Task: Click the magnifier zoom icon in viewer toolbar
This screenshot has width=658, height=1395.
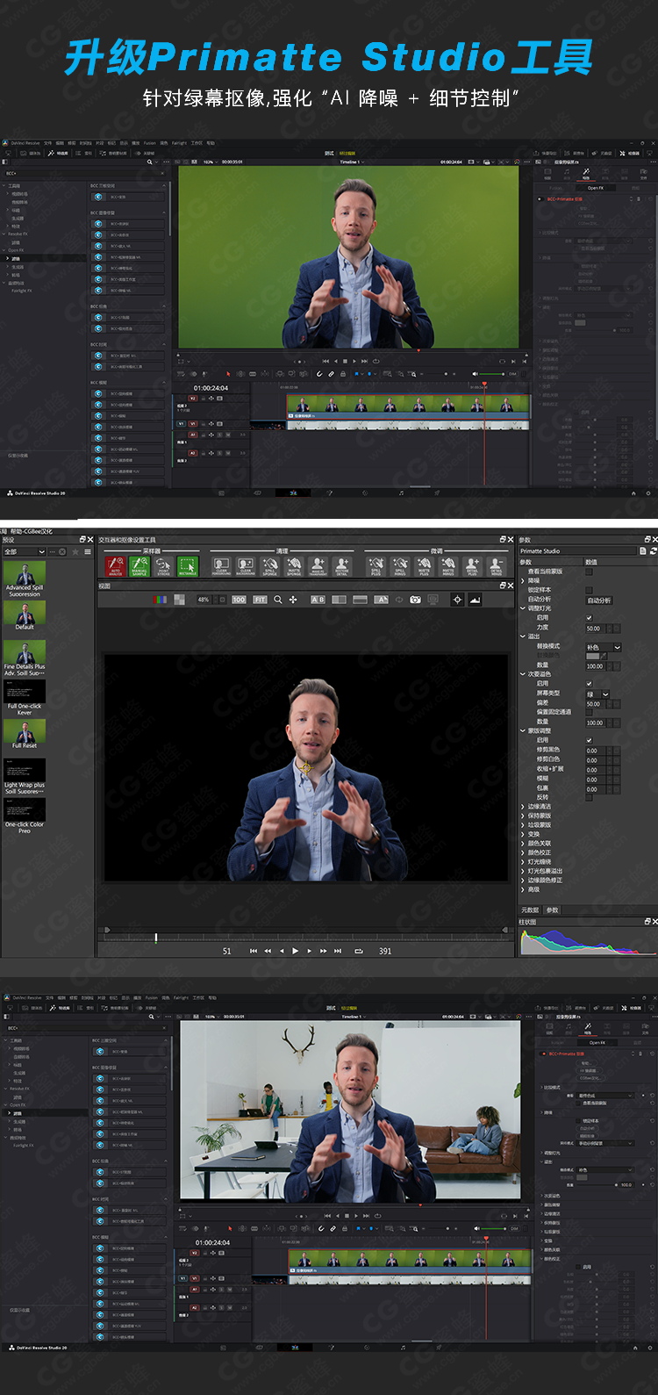Action: [278, 600]
